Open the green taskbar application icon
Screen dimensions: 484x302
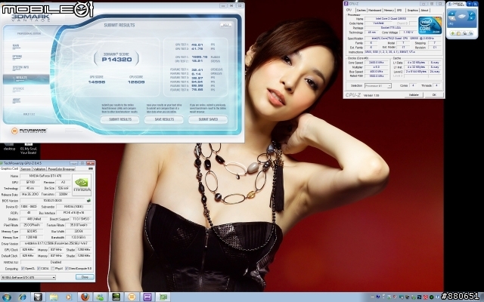(163, 297)
